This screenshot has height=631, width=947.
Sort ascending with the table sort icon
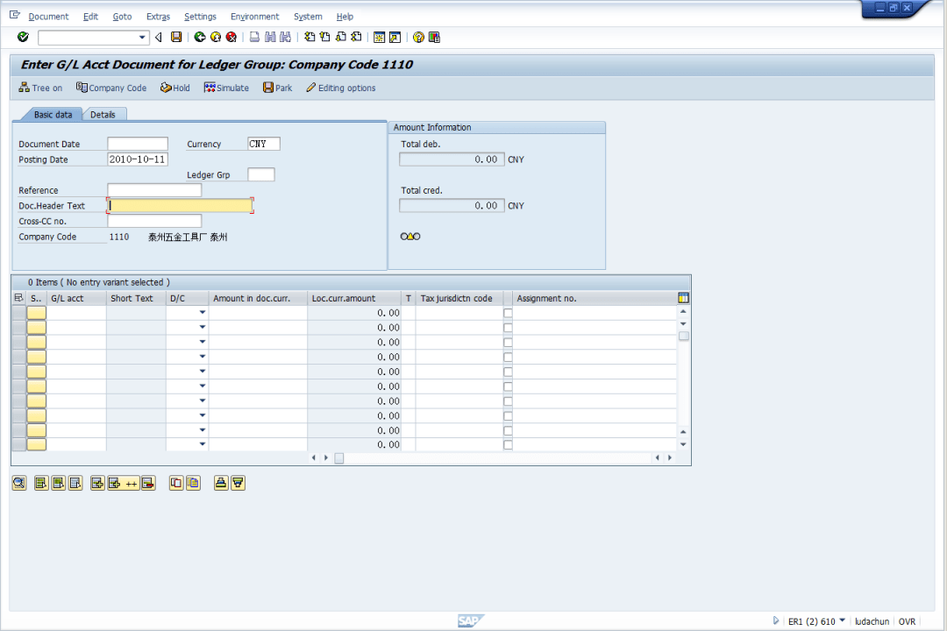(x=221, y=483)
